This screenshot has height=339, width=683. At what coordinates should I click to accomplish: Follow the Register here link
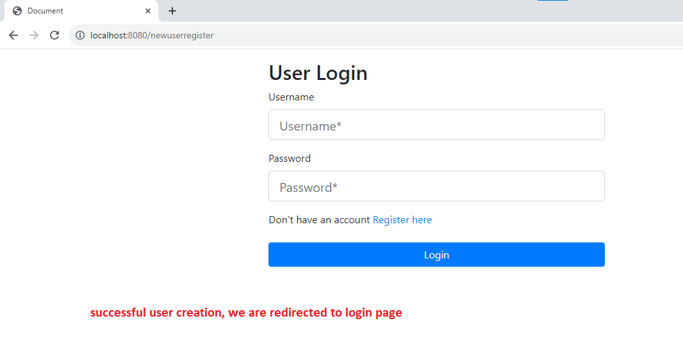coord(402,220)
